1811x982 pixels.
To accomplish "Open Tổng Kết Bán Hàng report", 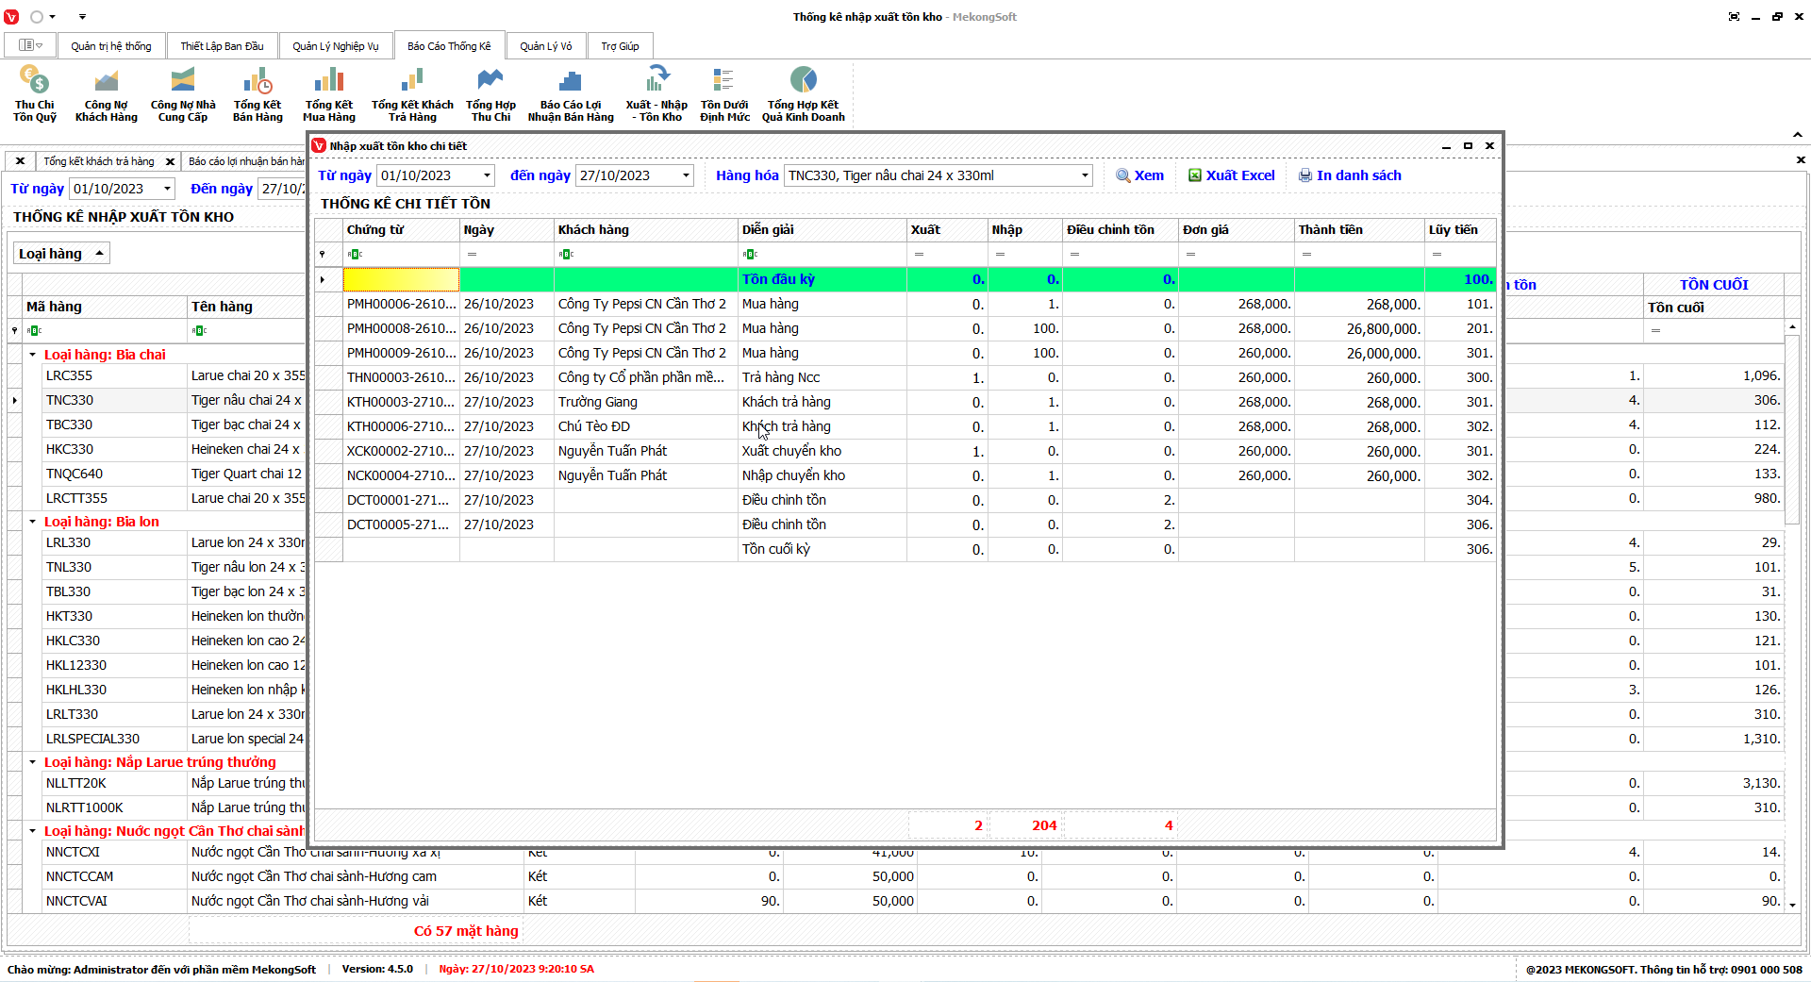I will click(258, 93).
